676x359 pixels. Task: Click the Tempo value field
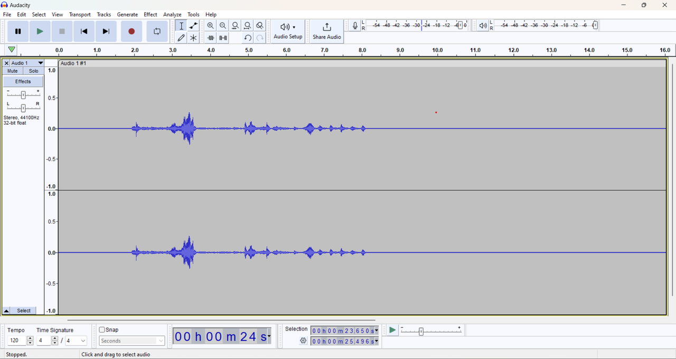click(17, 341)
